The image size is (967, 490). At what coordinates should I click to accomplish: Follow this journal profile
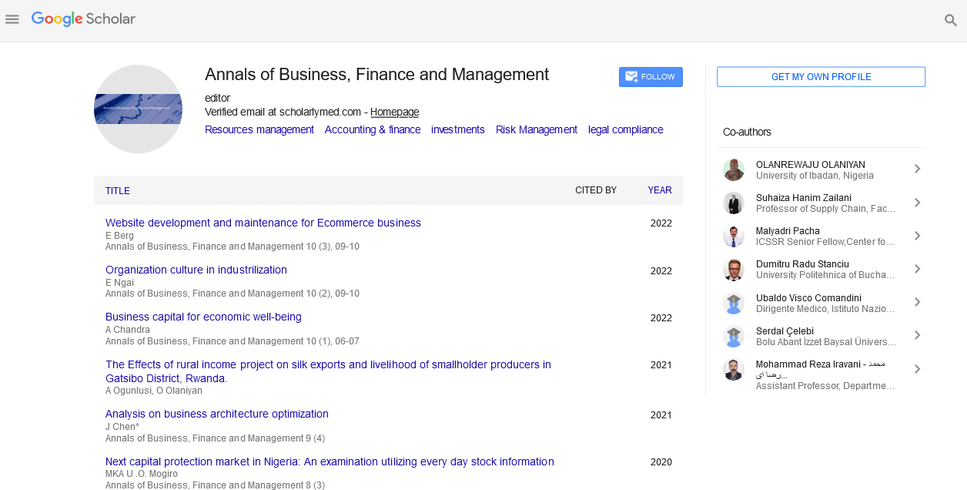tap(651, 77)
